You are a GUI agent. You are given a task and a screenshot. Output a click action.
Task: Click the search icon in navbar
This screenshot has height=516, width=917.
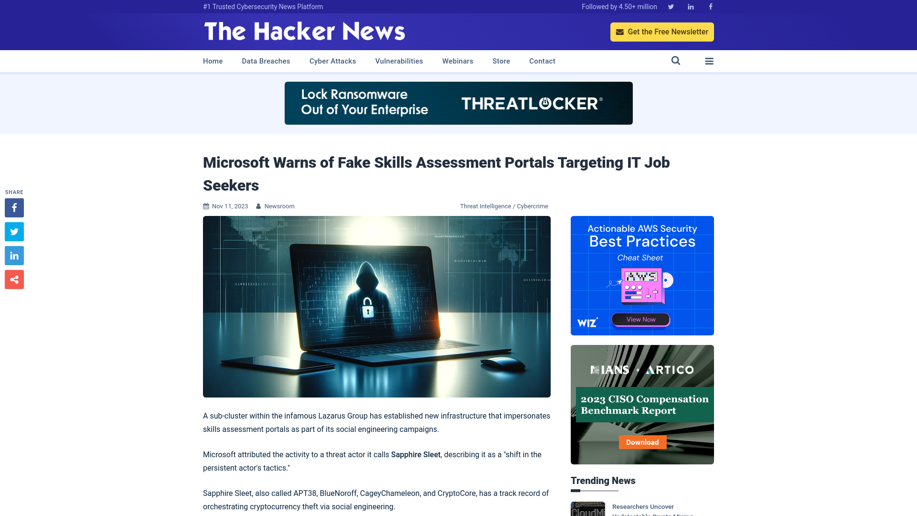point(676,61)
